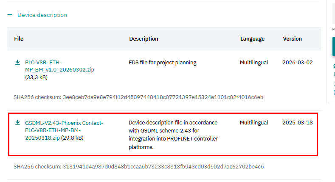This screenshot has height=182, width=335.
Task: Click the Description column header
Action: point(144,39)
